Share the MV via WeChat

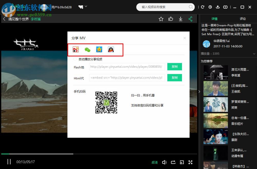[x=87, y=49]
